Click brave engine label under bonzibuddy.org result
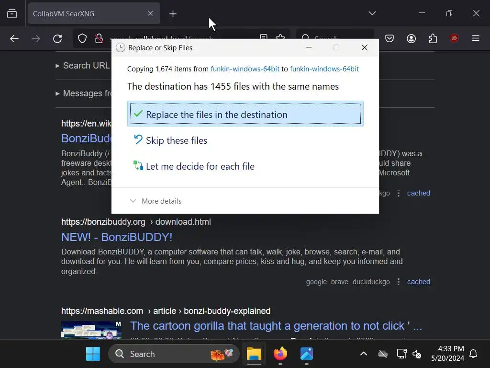 click(340, 282)
